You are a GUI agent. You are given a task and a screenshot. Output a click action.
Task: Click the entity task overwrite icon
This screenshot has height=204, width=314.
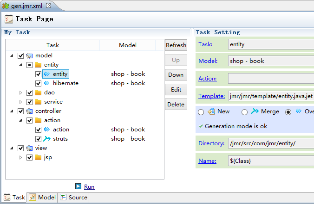47,74
